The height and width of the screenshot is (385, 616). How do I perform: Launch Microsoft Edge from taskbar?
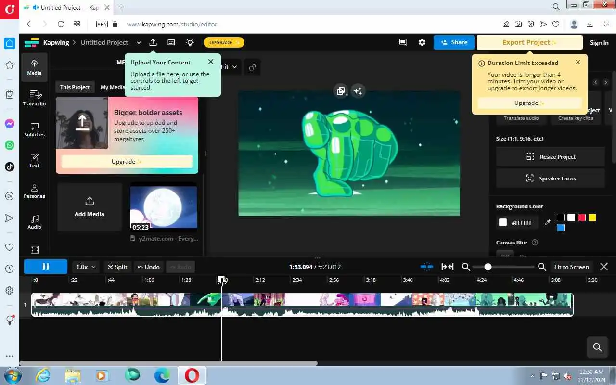pyautogui.click(x=162, y=375)
